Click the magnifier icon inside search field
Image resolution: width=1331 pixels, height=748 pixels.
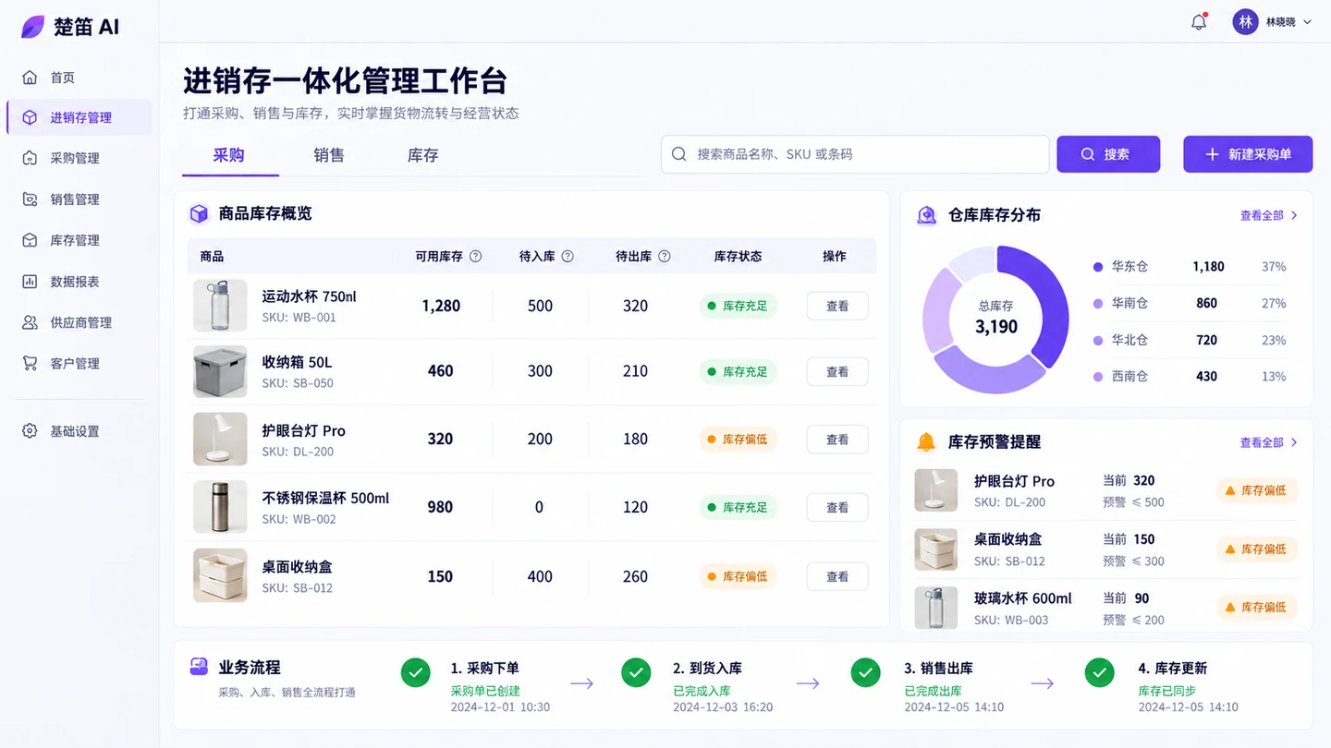(x=679, y=154)
